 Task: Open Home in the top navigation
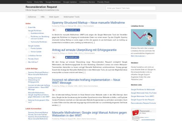click(x=29, y=2)
